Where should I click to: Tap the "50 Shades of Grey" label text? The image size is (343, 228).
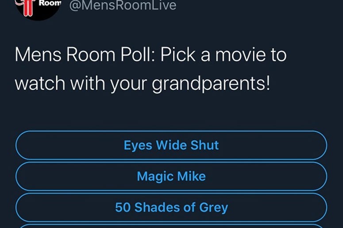(x=172, y=208)
